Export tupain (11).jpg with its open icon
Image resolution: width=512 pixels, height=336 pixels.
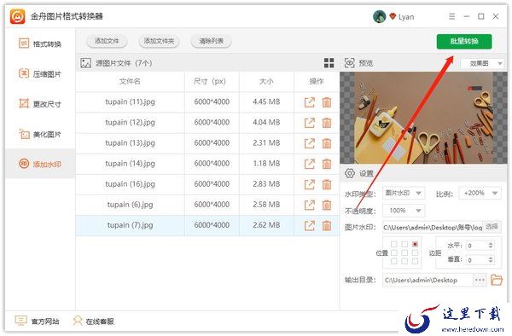[x=309, y=102]
